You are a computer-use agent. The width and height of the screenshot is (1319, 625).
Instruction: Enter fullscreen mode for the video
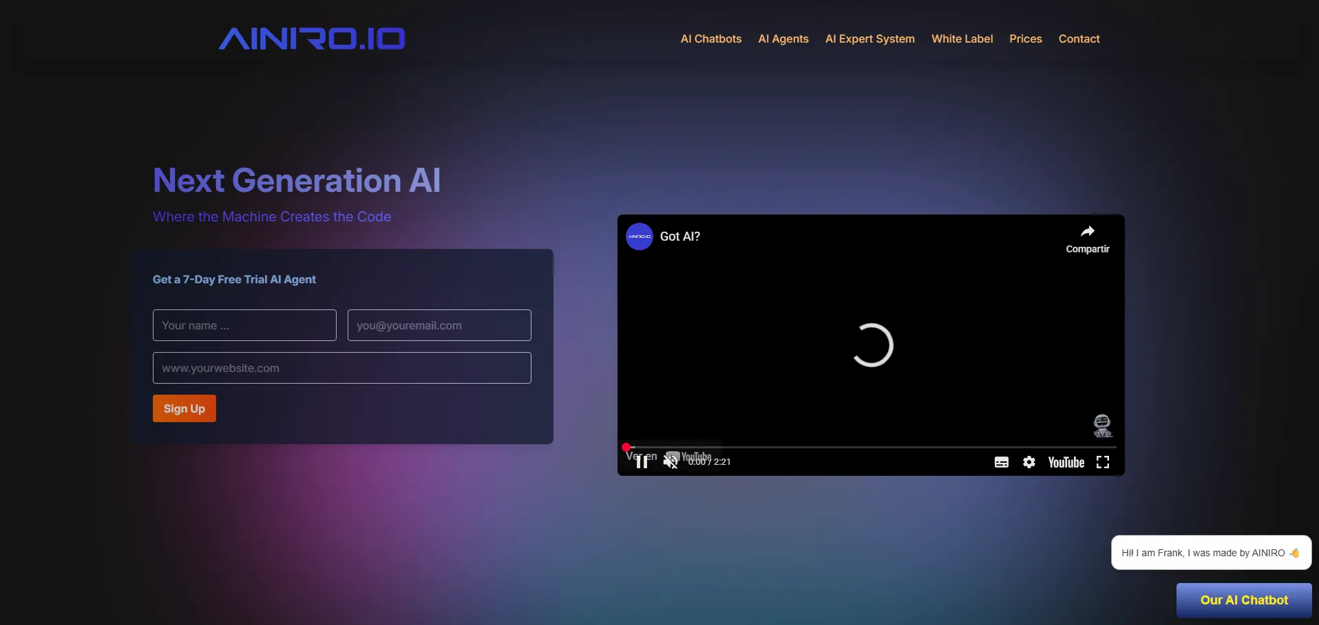[1102, 463]
